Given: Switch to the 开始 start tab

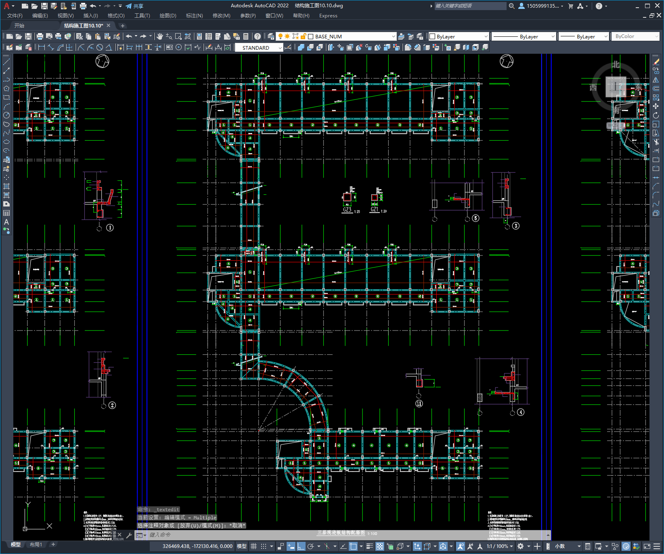Looking at the screenshot, I should (19, 25).
